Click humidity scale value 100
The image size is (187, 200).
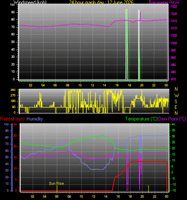[x=6, y=124]
